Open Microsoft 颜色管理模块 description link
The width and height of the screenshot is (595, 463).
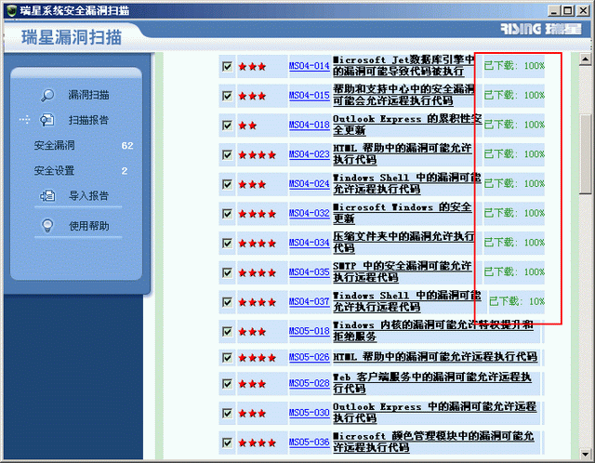[433, 442]
